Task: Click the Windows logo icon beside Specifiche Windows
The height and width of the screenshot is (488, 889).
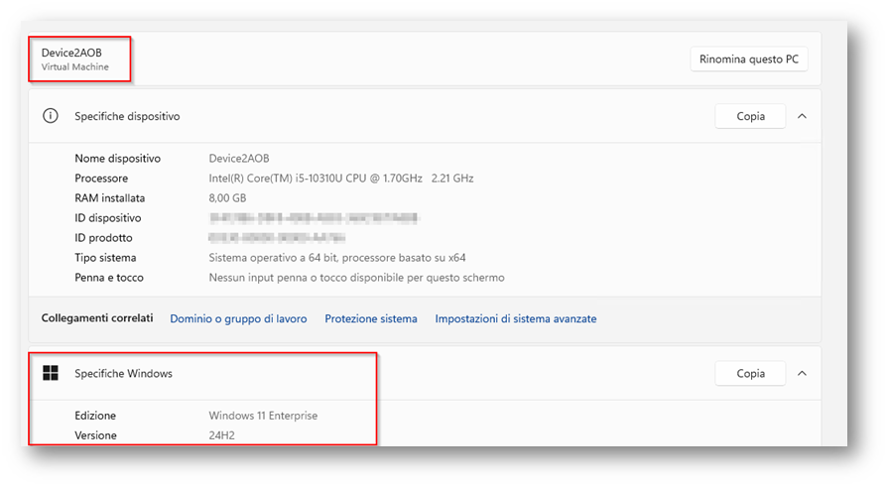Action: coord(51,373)
